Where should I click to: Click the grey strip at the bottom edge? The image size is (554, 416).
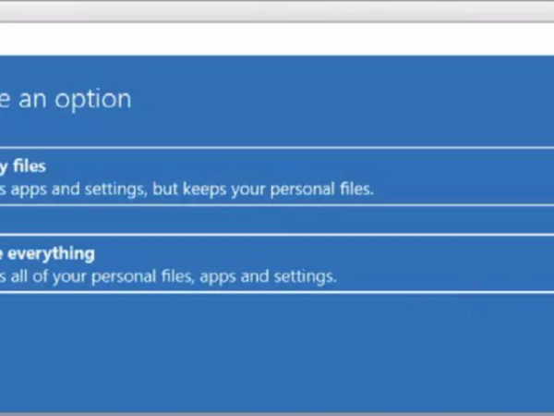(x=277, y=412)
